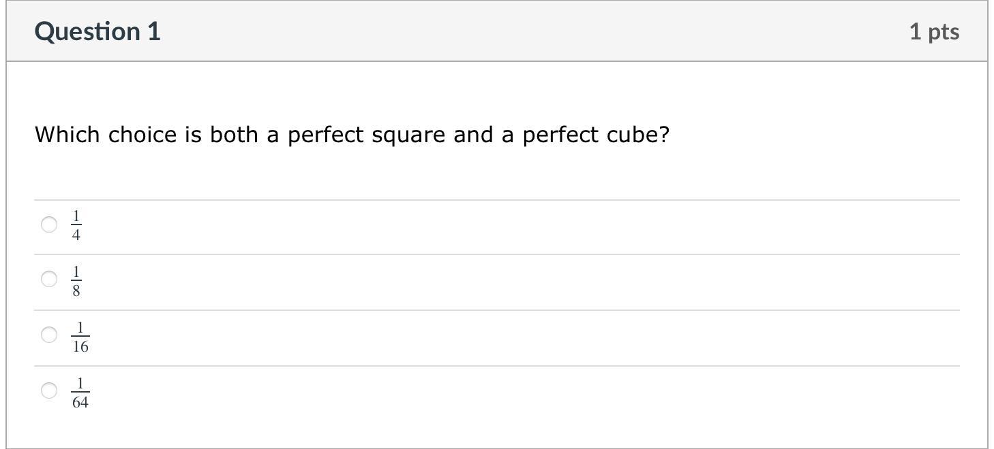The height and width of the screenshot is (449, 994).
Task: Click the 1/8 fraction label
Action: (76, 282)
